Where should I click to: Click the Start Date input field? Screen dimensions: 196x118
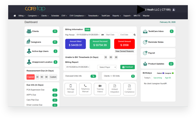[111, 35]
